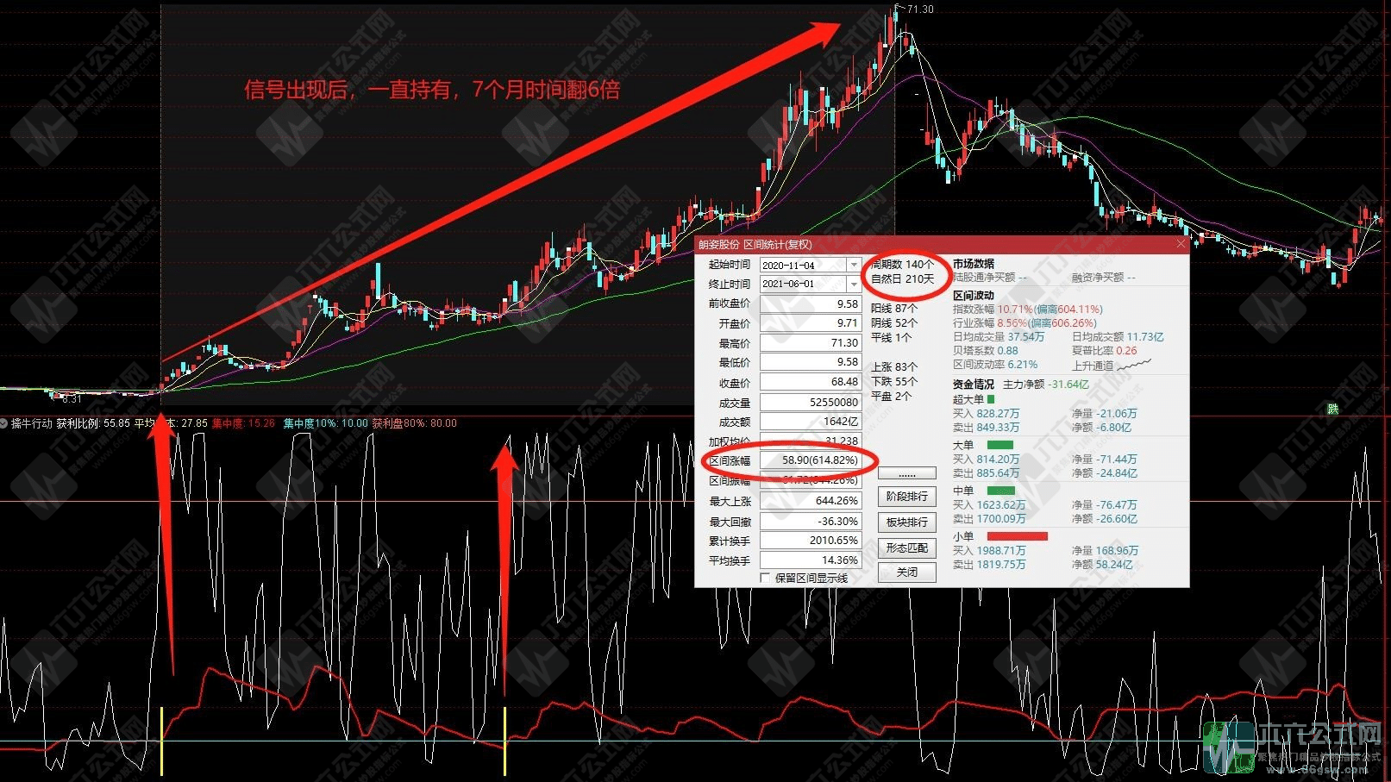Click the 平盘 2个 text
Viewport: 1391px width, 782px height.
click(x=892, y=396)
